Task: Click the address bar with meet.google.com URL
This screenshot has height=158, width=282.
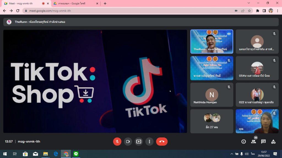Action: [137, 11]
